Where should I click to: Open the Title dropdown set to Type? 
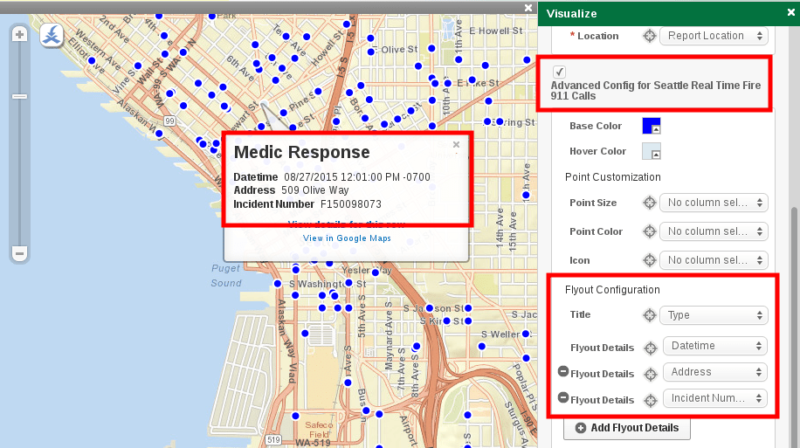coord(714,315)
